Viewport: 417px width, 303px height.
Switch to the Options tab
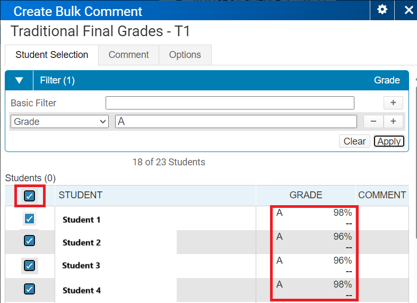point(185,55)
